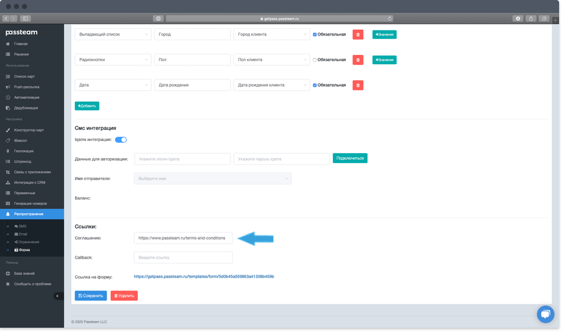
Task: Delete the Пол field row
Action: pos(359,60)
